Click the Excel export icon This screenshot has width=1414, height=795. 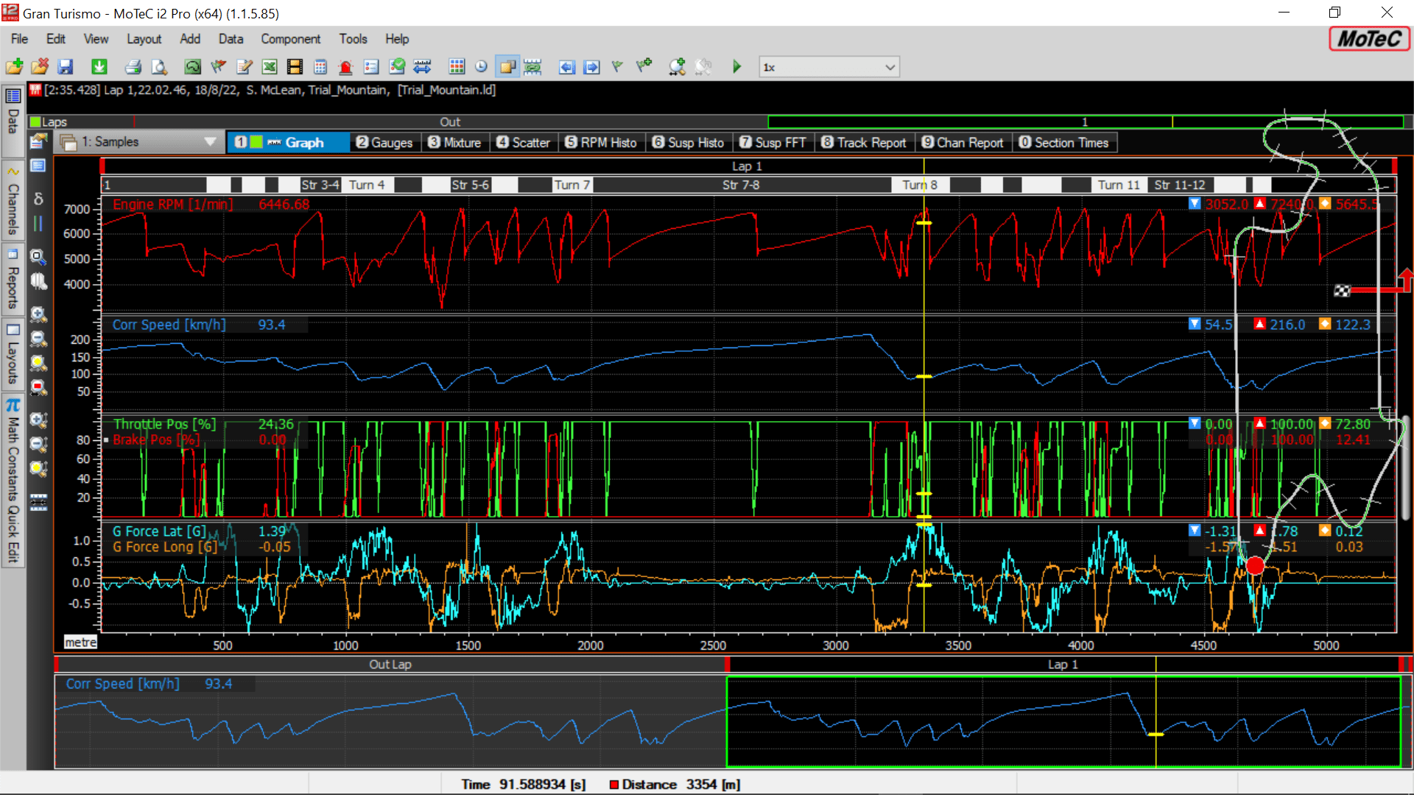pyautogui.click(x=270, y=67)
